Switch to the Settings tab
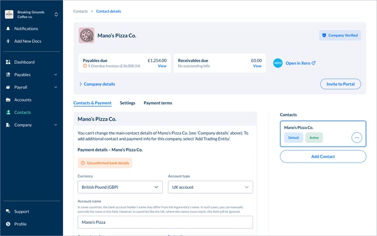The height and width of the screenshot is (236, 377). coord(128,103)
